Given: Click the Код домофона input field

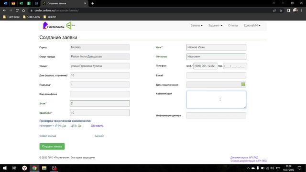Looking at the screenshot, I should click(100, 94).
